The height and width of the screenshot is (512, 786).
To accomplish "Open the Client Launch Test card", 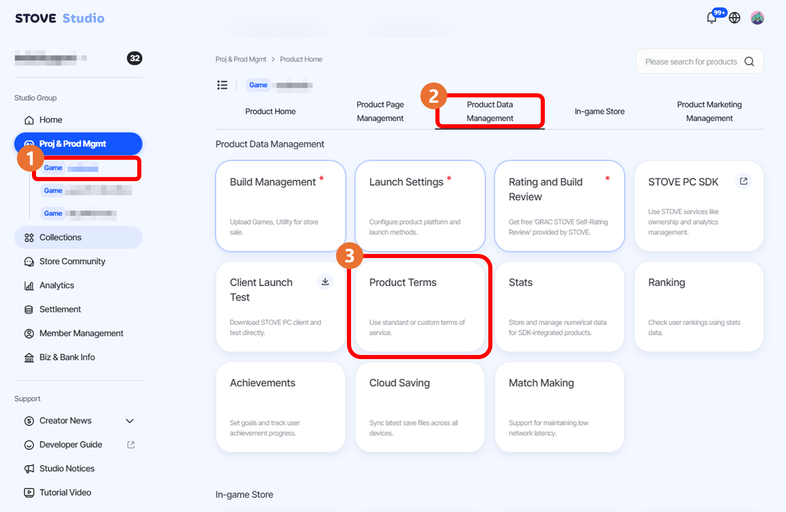I will 281,306.
